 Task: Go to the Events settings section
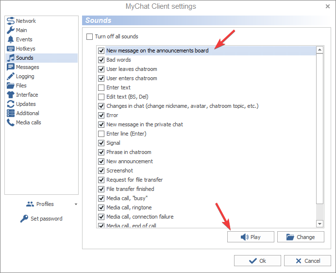(42, 39)
